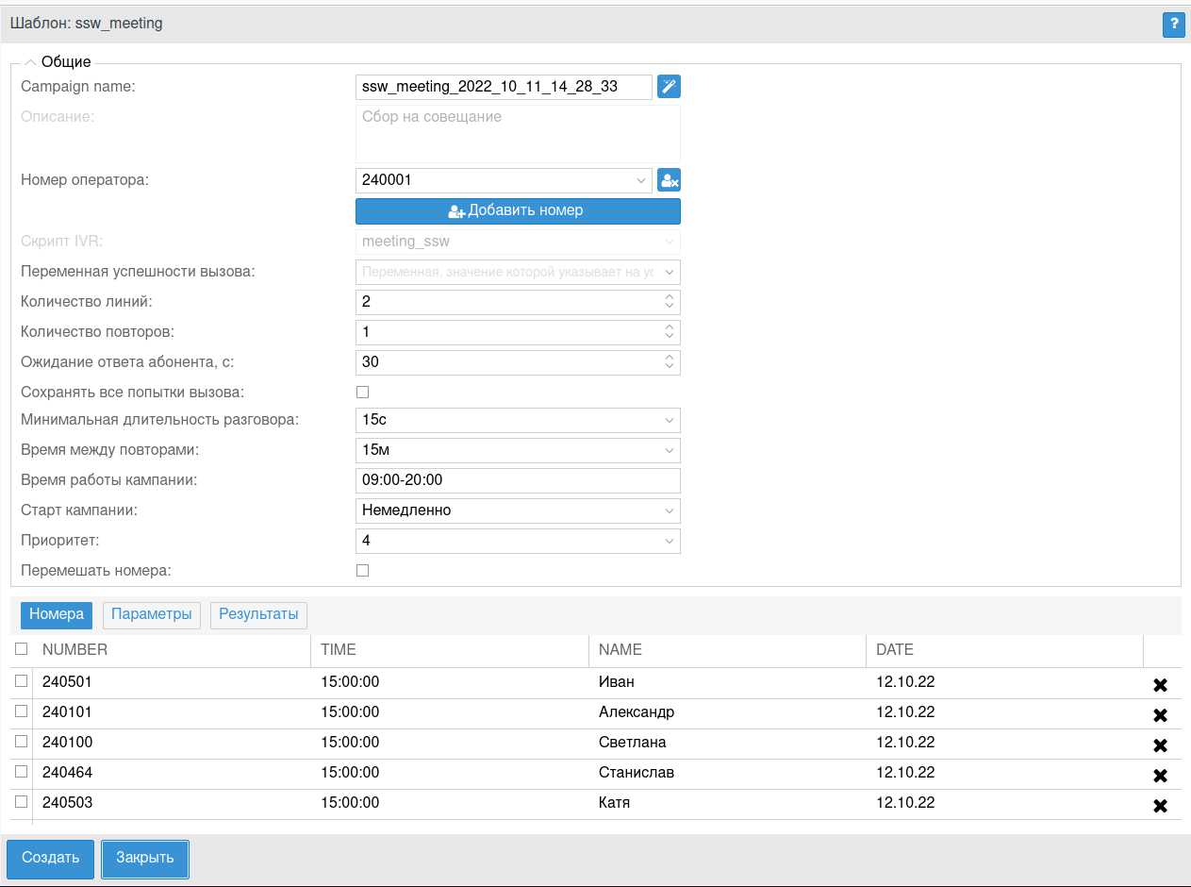The width and height of the screenshot is (1191, 887).
Task: Expand the Приоритет dropdown
Action: tap(518, 541)
